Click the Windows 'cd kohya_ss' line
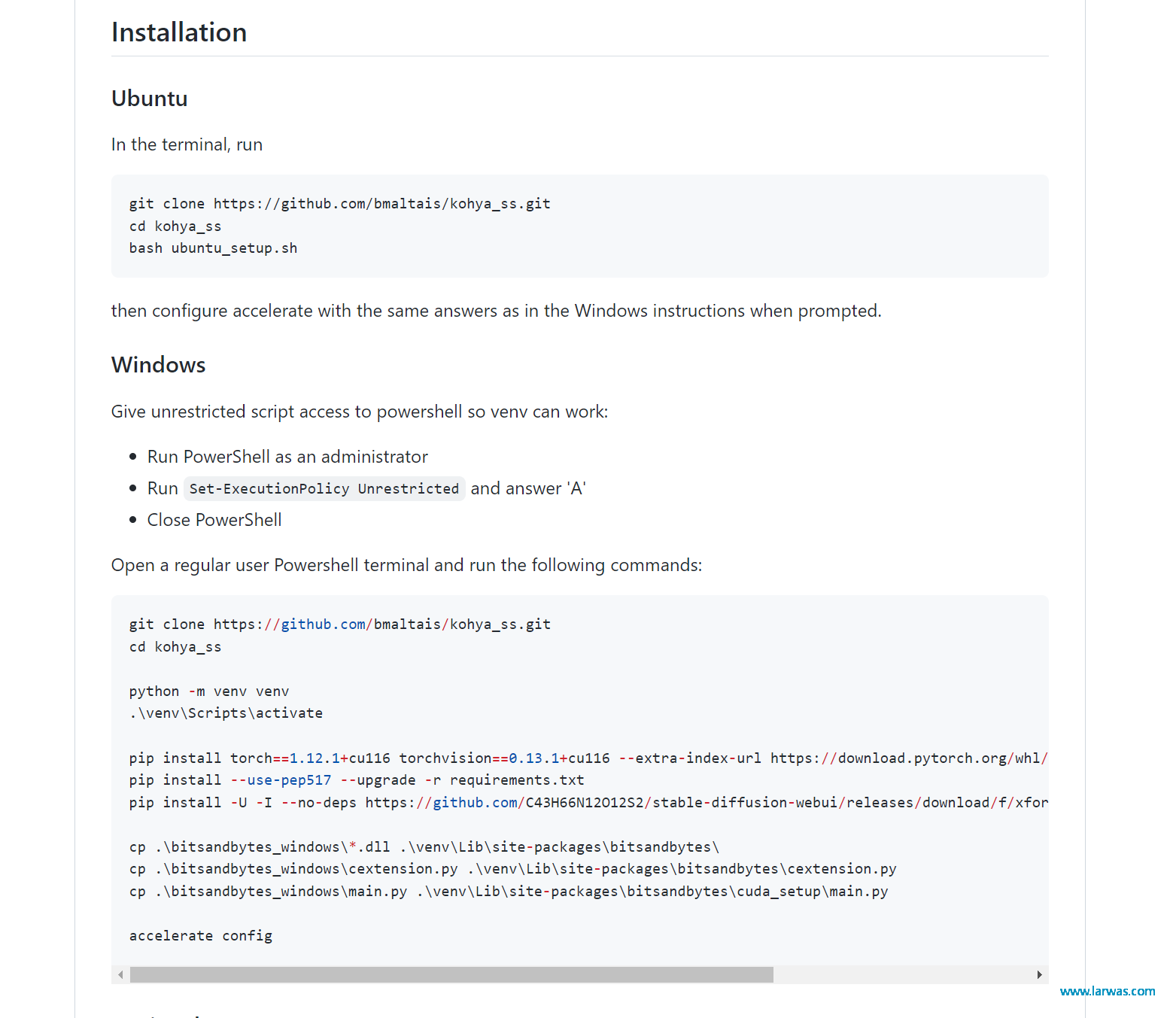The height and width of the screenshot is (1018, 1170). click(175, 647)
